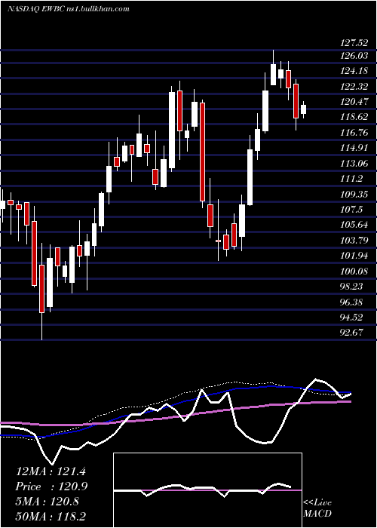Select the 94.52 price axis label

coord(351,318)
